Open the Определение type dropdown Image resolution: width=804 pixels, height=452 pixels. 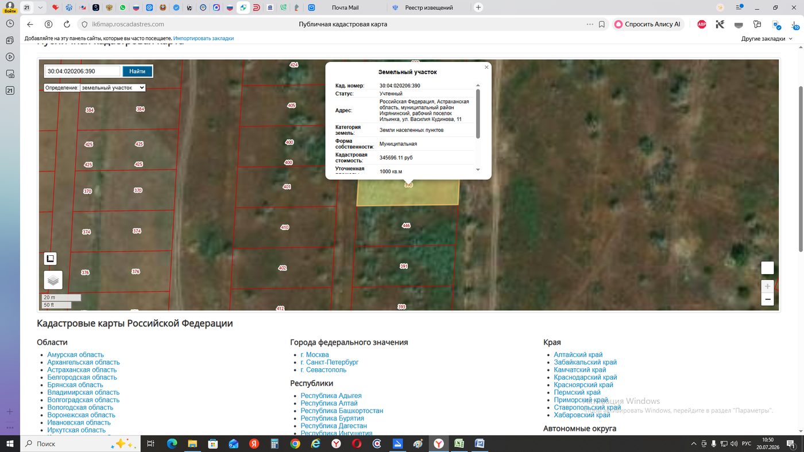coord(113,88)
